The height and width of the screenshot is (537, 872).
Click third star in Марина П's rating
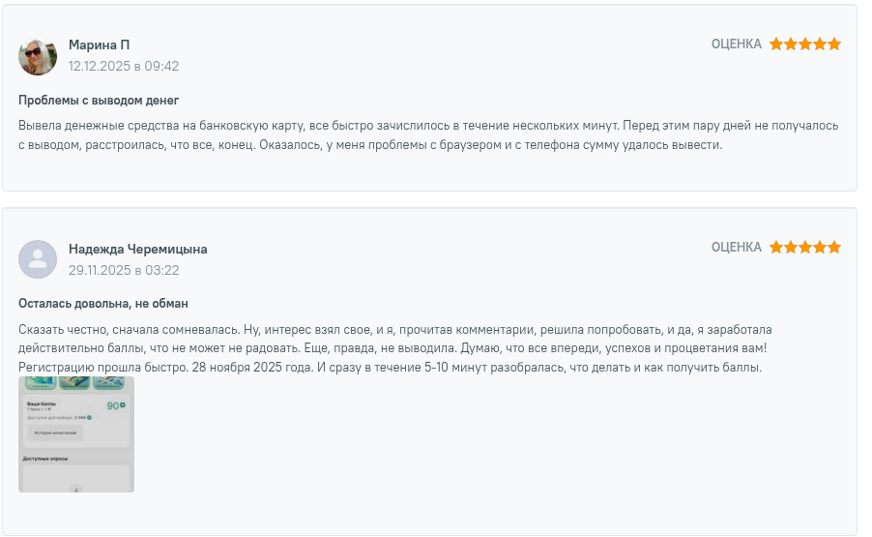coord(805,44)
